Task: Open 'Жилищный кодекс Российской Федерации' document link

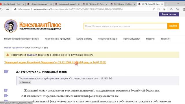Action: [x=55, y=62]
